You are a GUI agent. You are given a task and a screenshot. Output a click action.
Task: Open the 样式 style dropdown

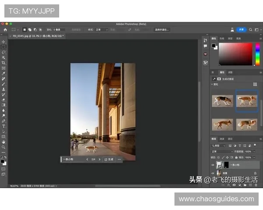[x=101, y=30]
